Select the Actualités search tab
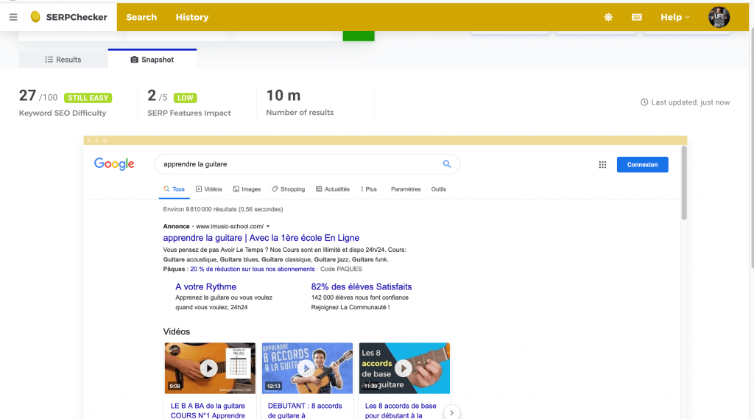This screenshot has height=419, width=754. pos(333,189)
